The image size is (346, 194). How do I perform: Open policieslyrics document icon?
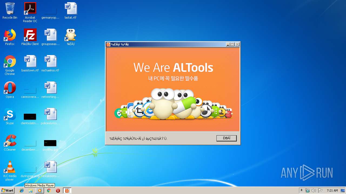(50, 116)
